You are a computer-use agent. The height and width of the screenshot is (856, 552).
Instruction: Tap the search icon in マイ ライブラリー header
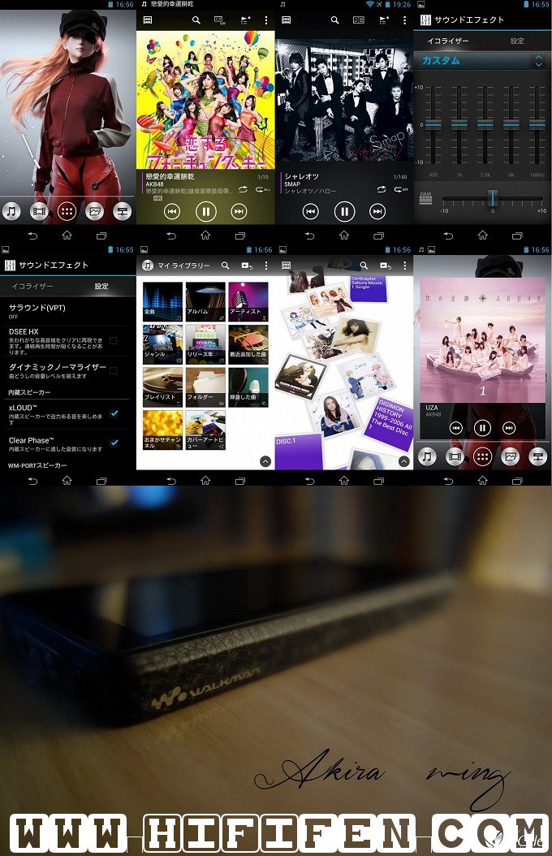[x=225, y=266]
